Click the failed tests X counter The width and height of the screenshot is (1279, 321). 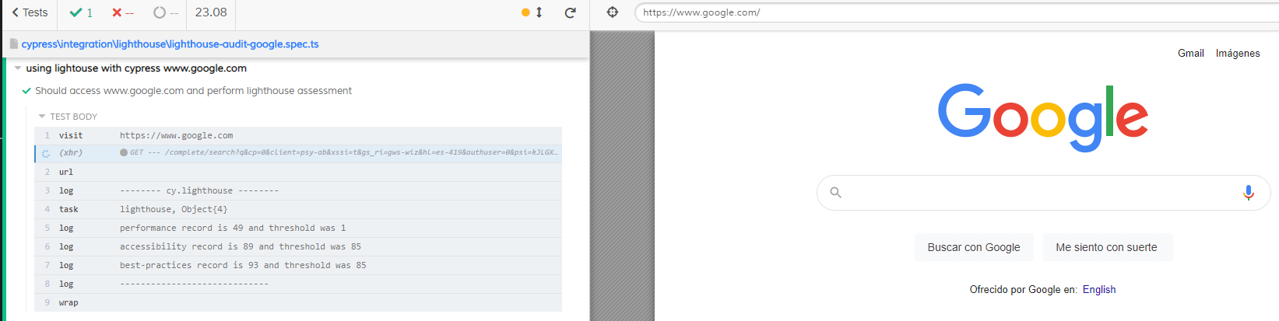(x=122, y=12)
